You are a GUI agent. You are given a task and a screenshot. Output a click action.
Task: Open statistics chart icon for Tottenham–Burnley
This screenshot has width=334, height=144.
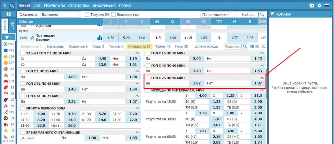pos(99,37)
